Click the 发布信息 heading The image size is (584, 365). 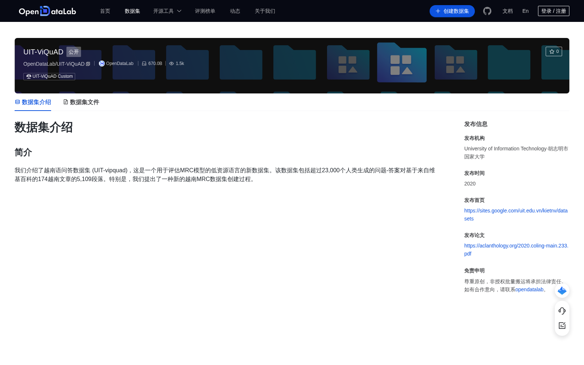[x=476, y=124]
